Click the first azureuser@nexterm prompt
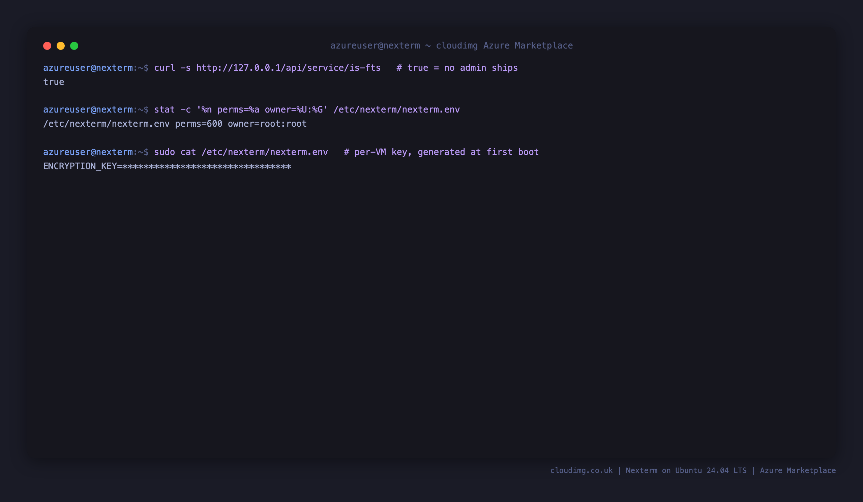Viewport: 863px width, 502px height. click(x=96, y=68)
